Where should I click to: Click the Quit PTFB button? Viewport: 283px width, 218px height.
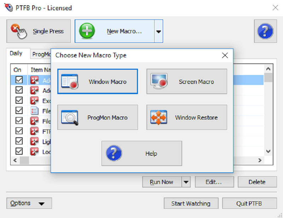249,203
